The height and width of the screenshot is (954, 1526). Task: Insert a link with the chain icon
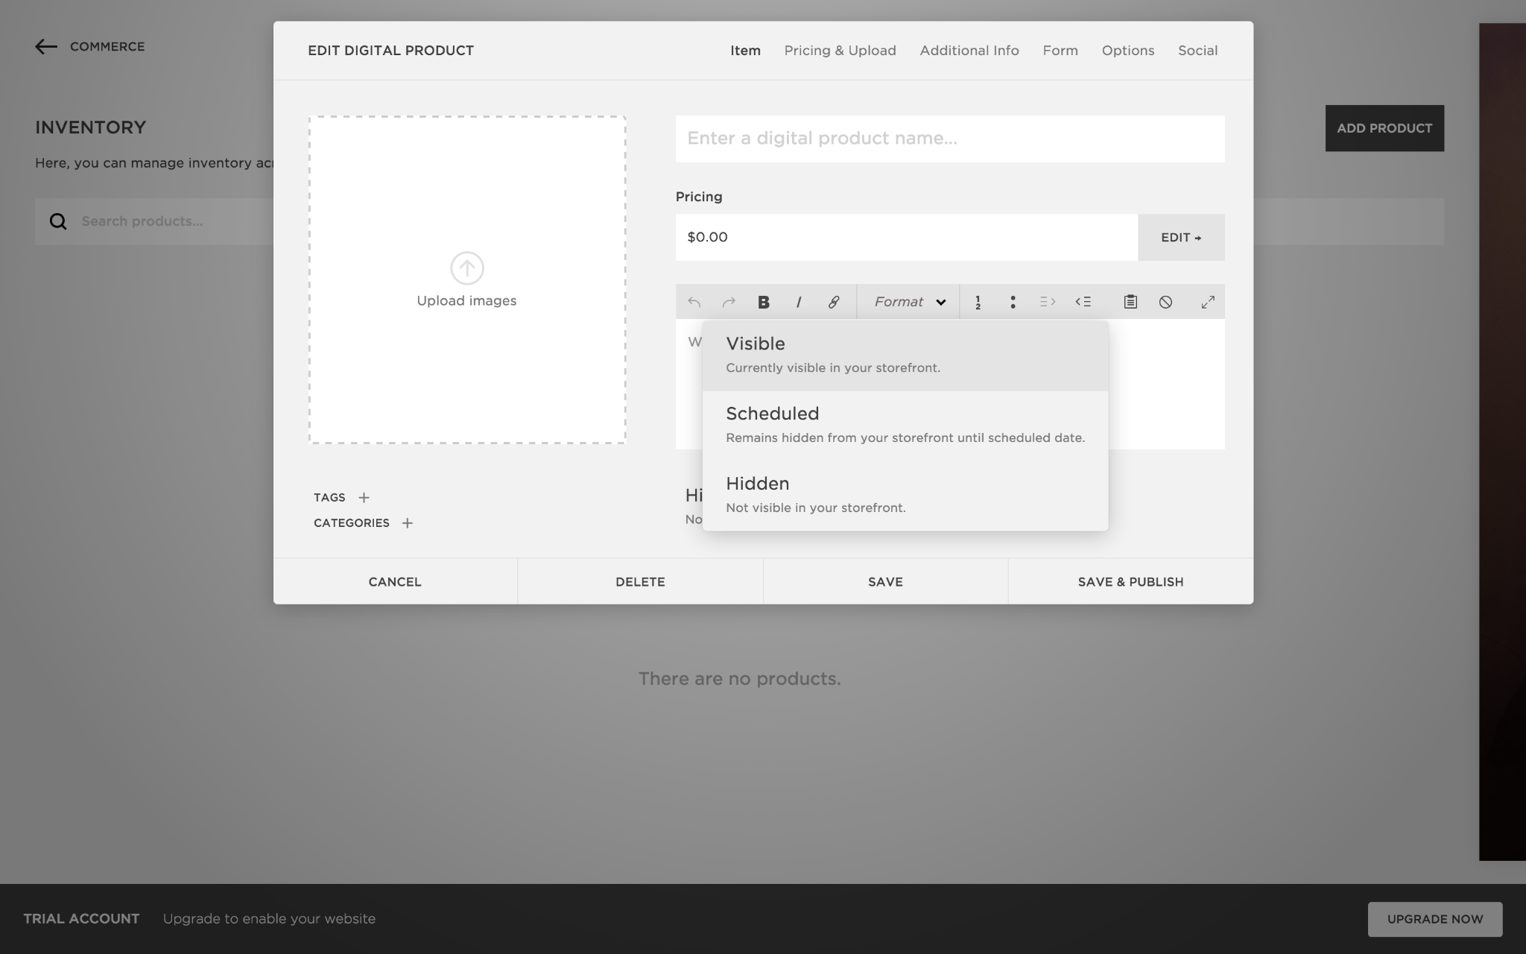click(x=833, y=302)
